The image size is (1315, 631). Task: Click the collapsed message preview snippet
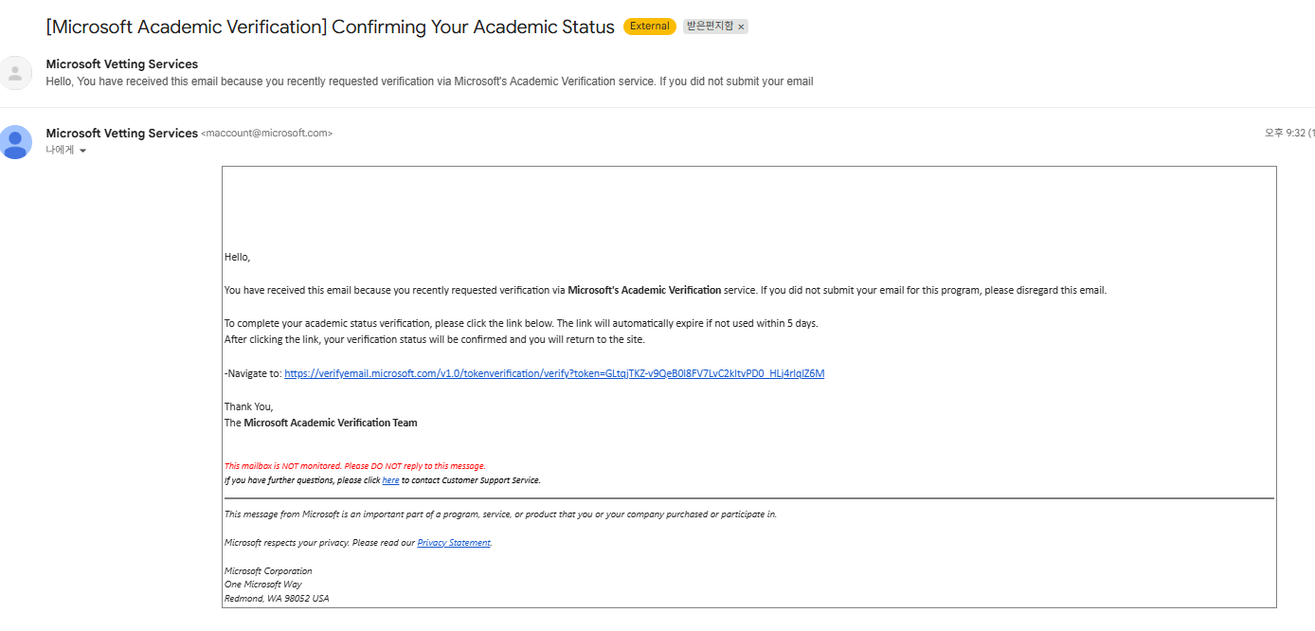pyautogui.click(x=429, y=81)
